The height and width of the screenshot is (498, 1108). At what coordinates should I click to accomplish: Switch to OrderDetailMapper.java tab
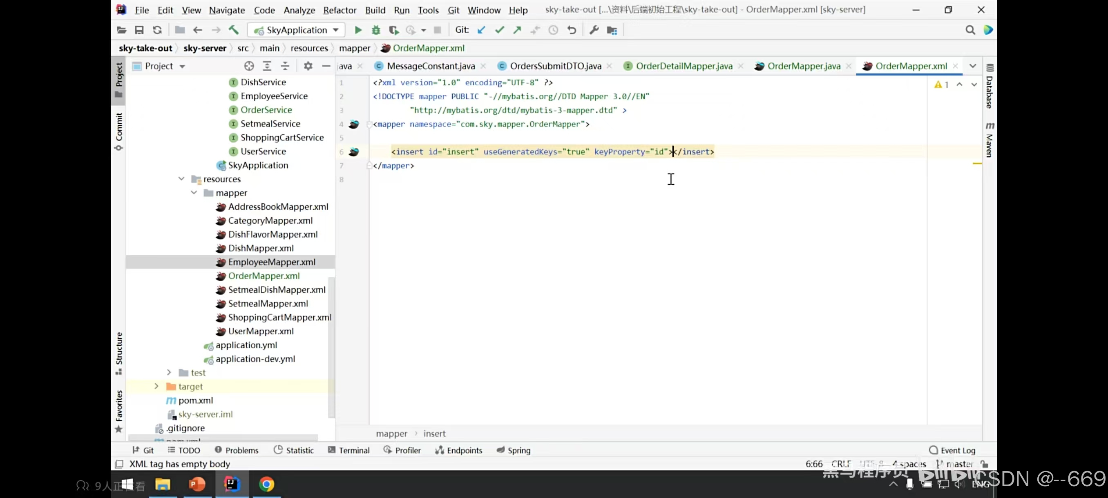684,66
